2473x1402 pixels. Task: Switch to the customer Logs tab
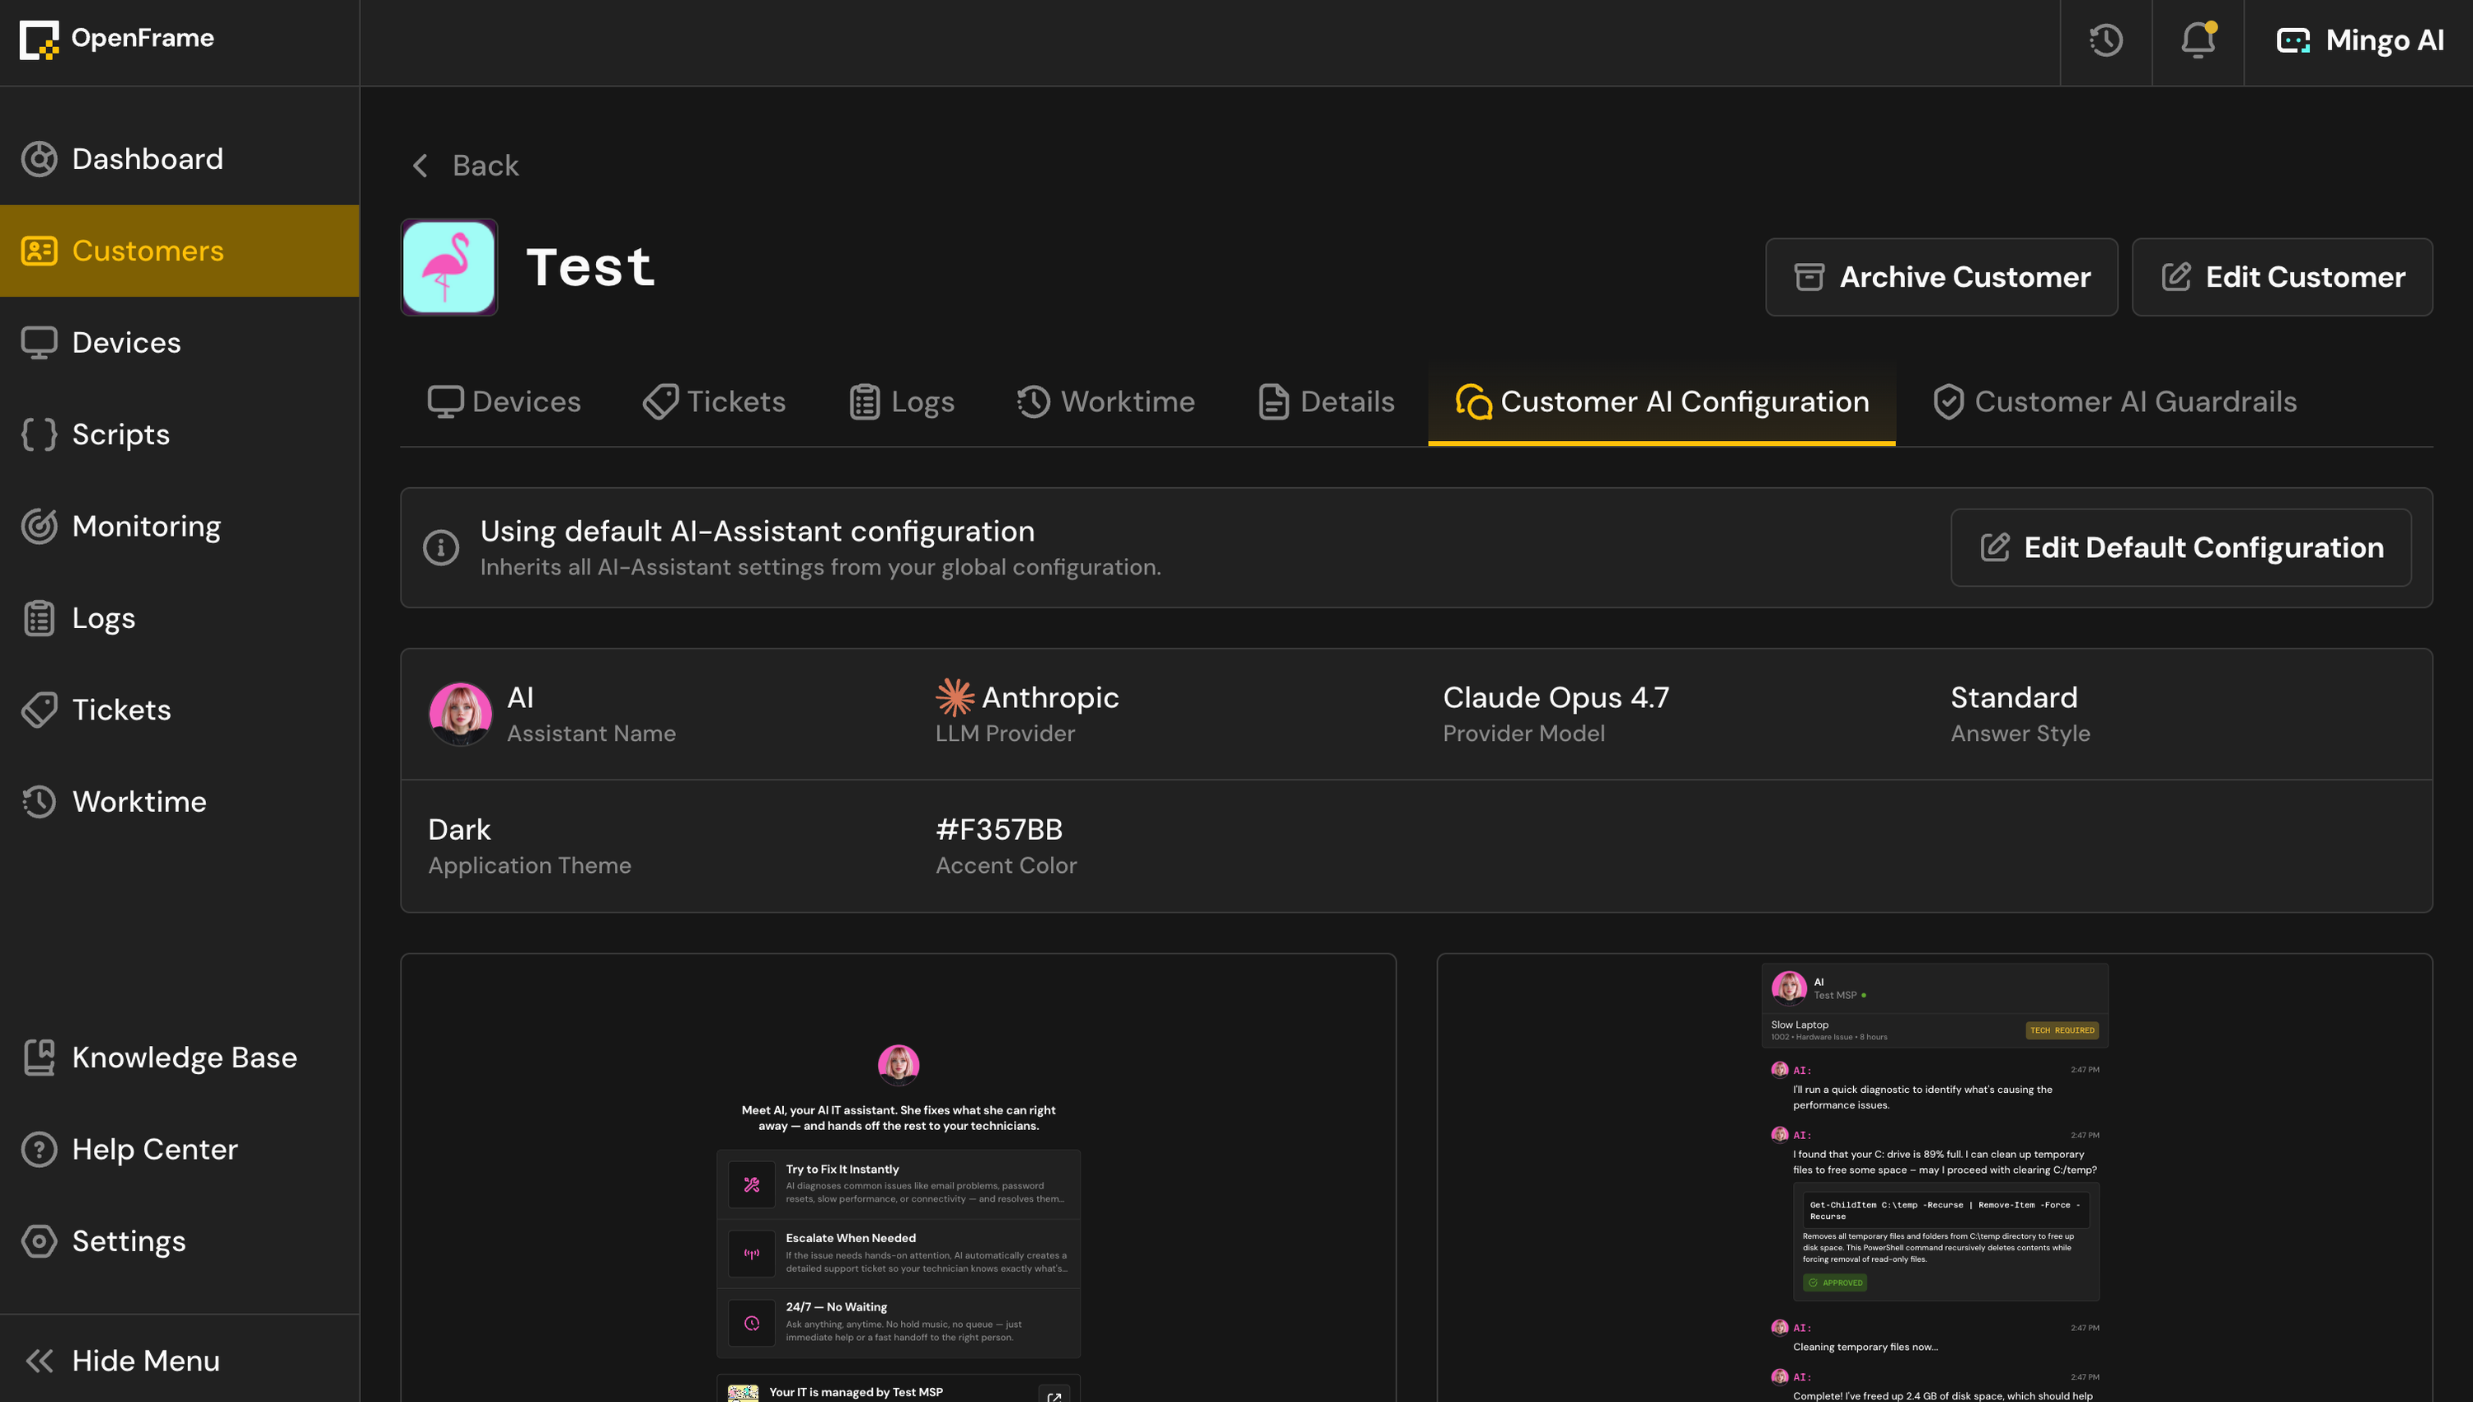pyautogui.click(x=901, y=401)
